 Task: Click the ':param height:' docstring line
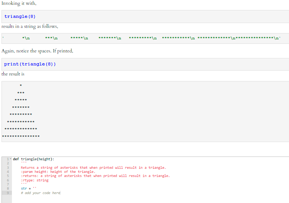[58, 172]
